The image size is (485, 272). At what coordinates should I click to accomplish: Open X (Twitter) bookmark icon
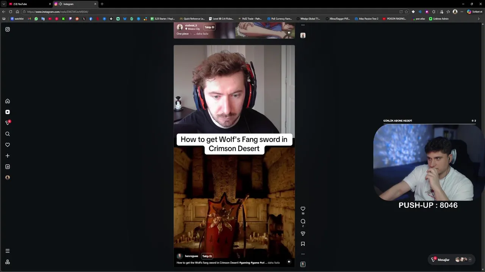84,19
